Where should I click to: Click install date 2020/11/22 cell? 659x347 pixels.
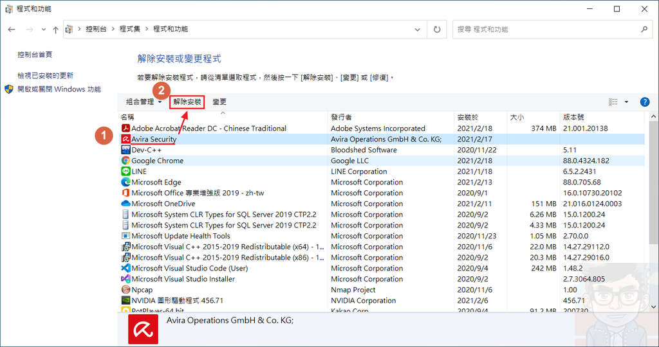(477, 150)
